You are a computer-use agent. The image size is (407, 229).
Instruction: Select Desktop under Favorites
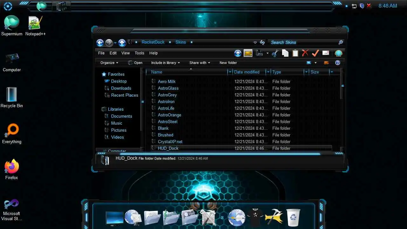[x=119, y=81]
